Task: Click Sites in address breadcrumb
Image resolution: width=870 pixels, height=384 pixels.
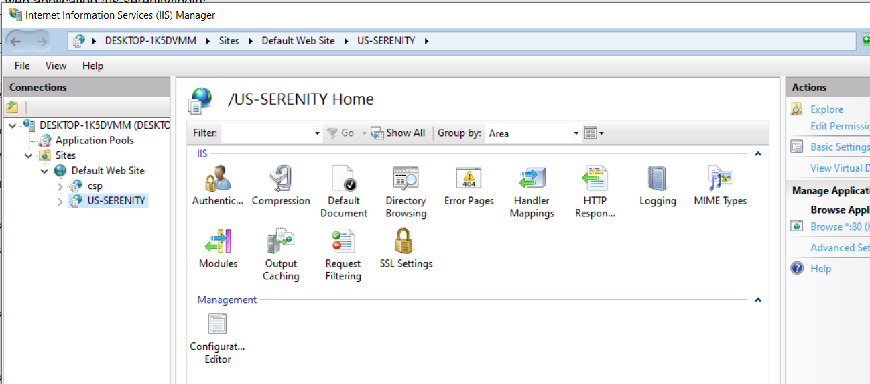Action: point(229,41)
